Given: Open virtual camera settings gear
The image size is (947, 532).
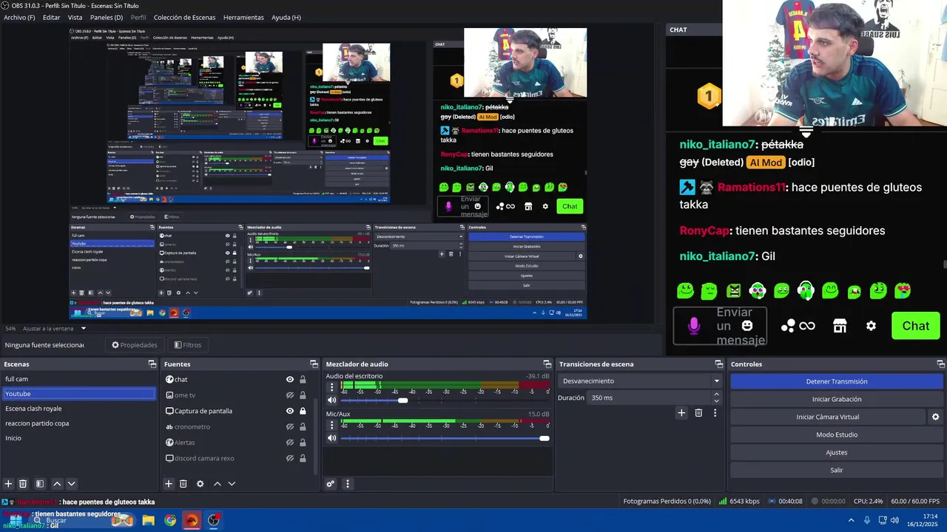Looking at the screenshot, I should [935, 417].
